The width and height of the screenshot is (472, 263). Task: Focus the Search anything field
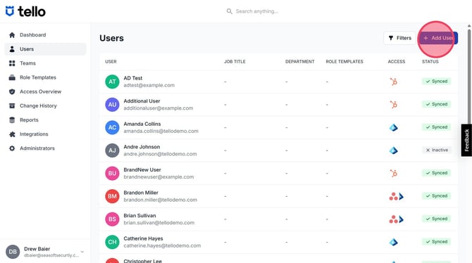(x=256, y=11)
